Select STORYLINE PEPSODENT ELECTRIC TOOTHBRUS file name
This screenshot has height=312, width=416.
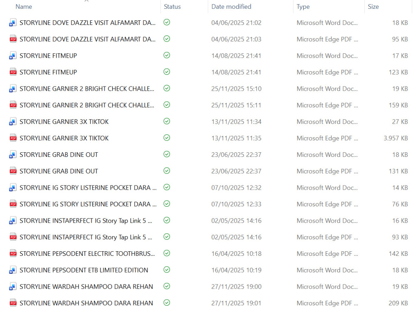click(87, 254)
